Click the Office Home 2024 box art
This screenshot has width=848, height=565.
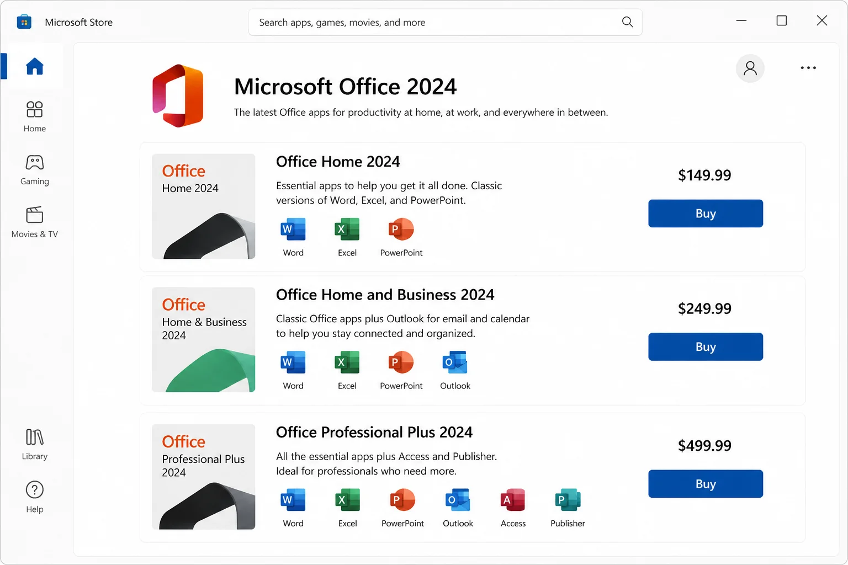203,206
